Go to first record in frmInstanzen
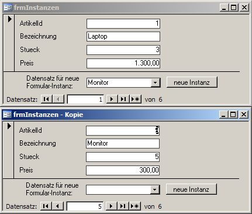Image resolution: width=252 pixels, height=214 pixels. tap(46, 99)
